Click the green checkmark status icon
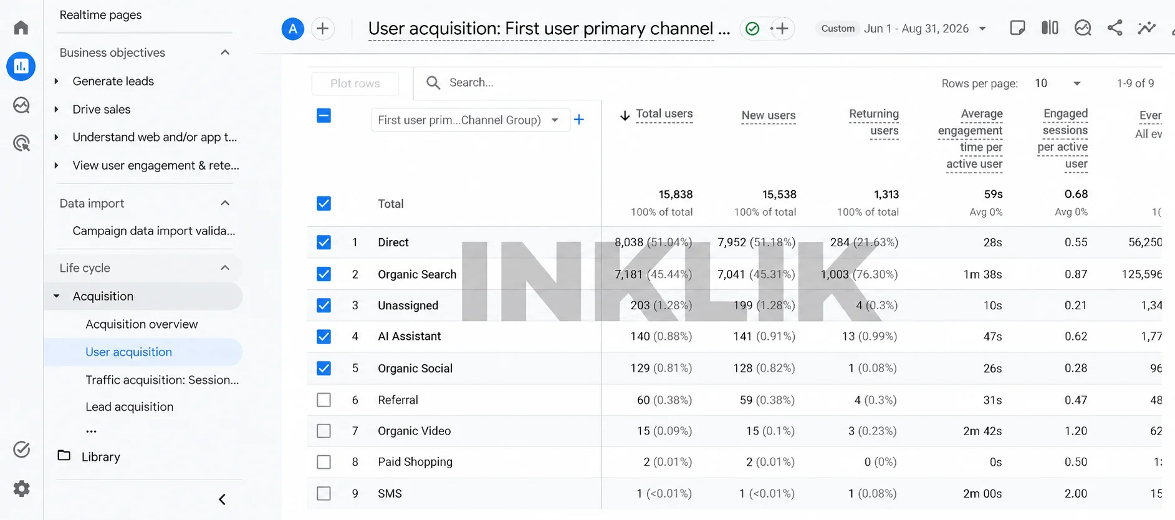The height and width of the screenshot is (520, 1175). tap(752, 29)
